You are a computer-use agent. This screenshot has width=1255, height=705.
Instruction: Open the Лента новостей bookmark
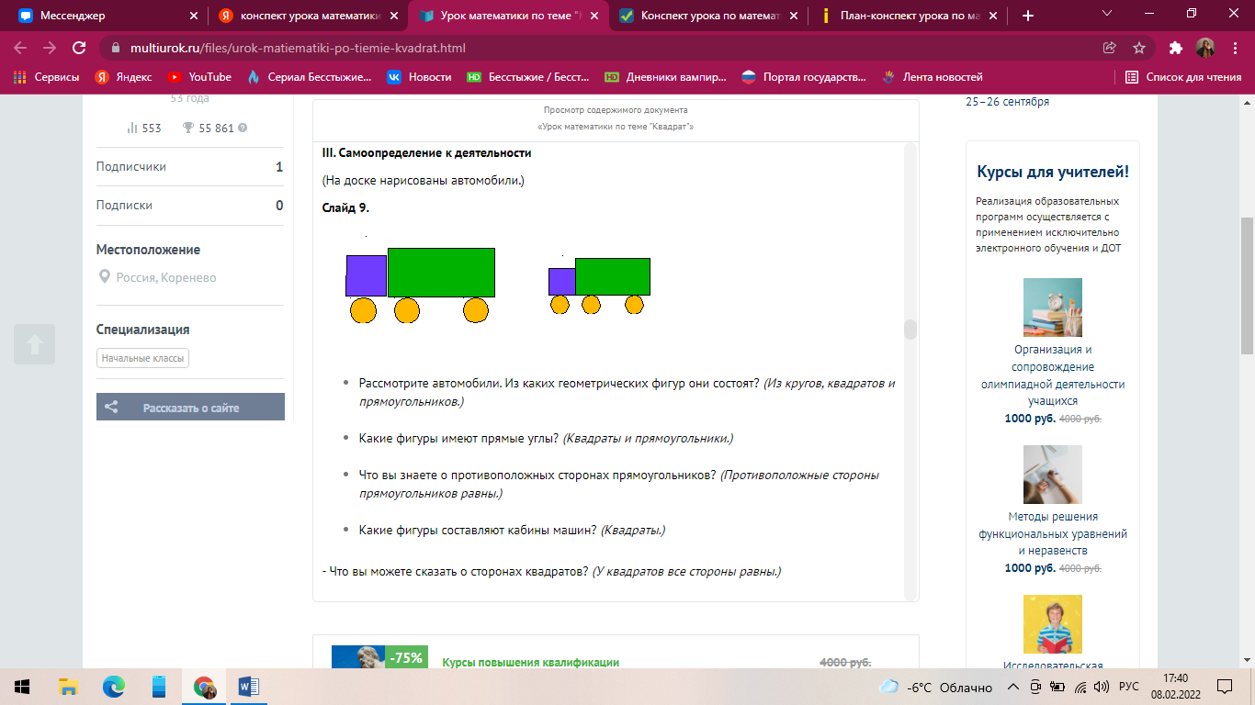(x=932, y=77)
